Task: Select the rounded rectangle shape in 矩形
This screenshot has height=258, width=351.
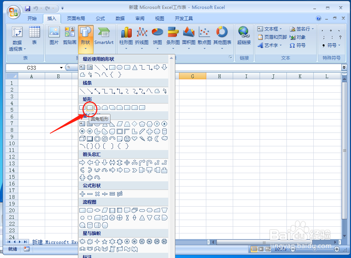Action: pyautogui.click(x=90, y=108)
